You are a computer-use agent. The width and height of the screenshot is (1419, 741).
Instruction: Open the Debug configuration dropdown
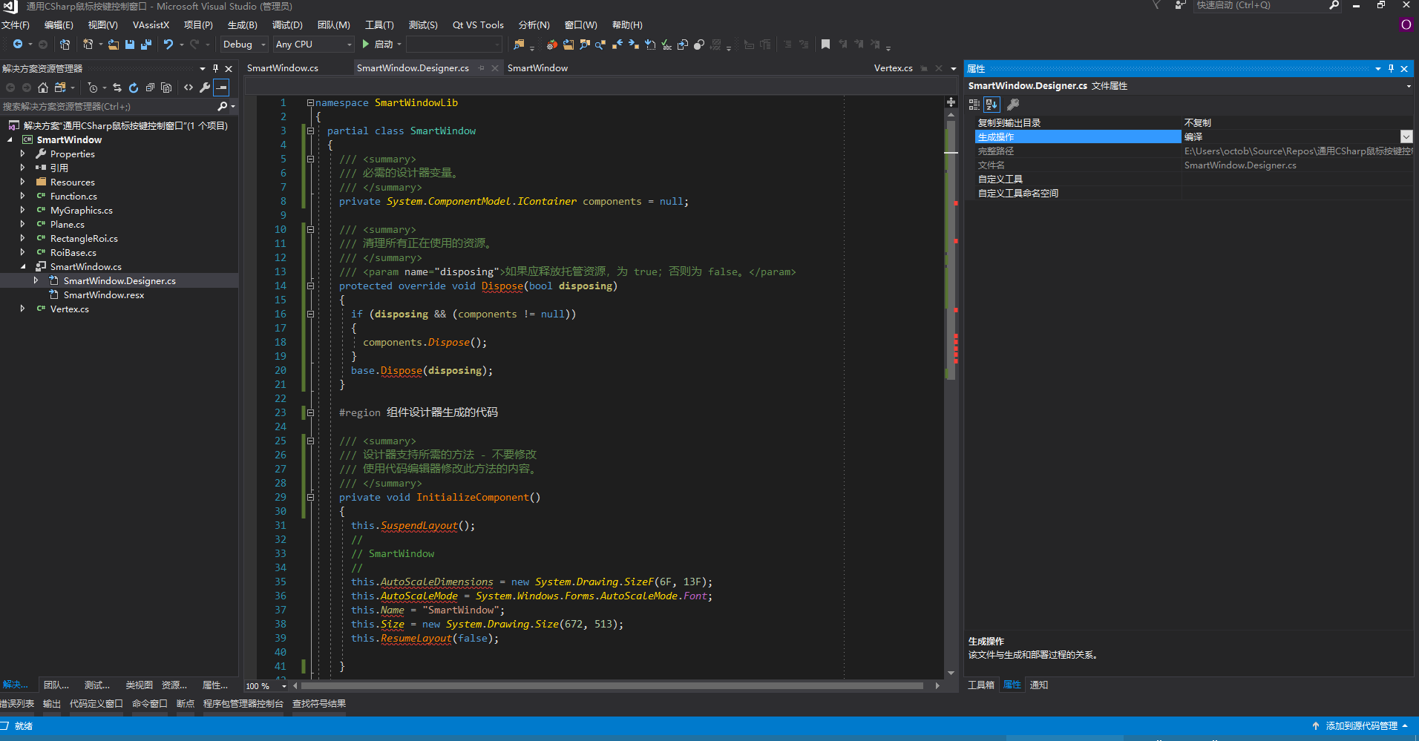[244, 45]
